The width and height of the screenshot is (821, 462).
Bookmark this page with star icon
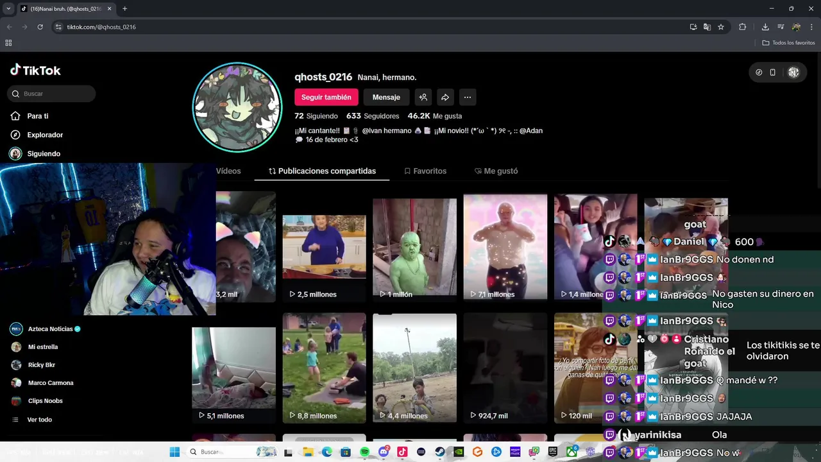(x=721, y=27)
